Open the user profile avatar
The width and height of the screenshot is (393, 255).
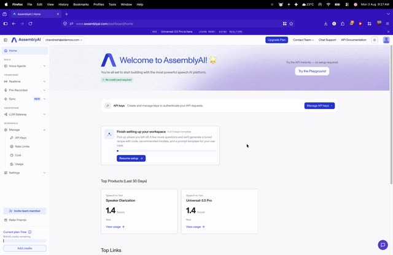[386, 40]
